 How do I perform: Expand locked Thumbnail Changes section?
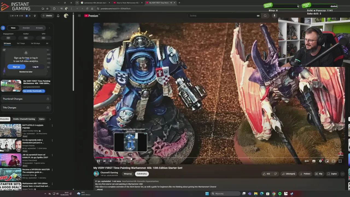[26, 99]
